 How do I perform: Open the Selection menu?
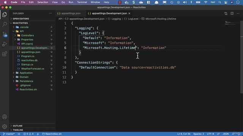pos(43,2)
